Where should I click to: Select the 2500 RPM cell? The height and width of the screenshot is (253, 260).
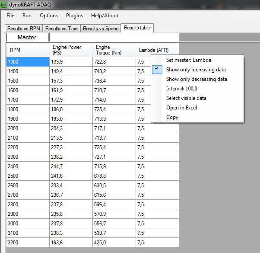pos(28,176)
